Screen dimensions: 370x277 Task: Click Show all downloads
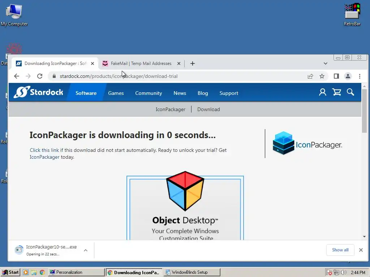coord(340,250)
